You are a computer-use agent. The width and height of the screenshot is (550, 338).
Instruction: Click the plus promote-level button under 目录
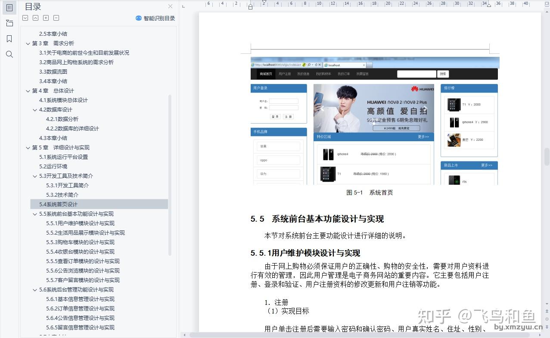(x=46, y=18)
